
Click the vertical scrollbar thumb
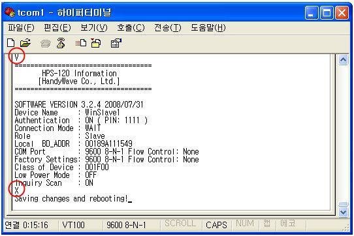[343, 204]
